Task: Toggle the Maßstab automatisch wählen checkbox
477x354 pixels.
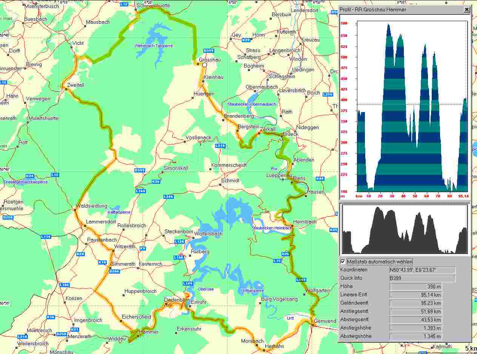Action: [x=343, y=262]
